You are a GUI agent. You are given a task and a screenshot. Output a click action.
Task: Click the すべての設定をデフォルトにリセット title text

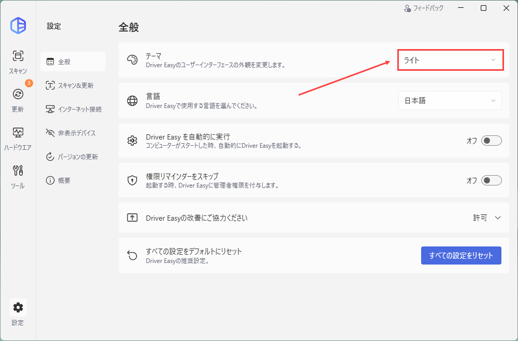pos(194,252)
